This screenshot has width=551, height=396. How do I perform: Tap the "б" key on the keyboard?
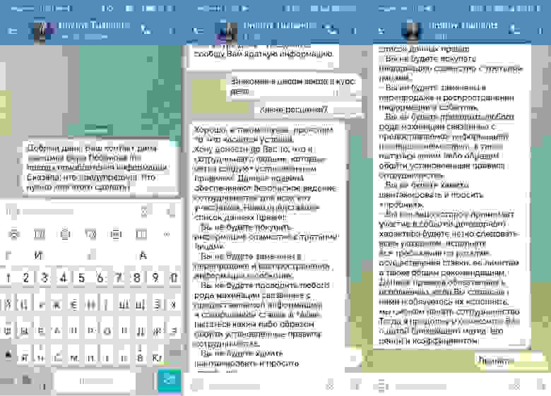140,357
